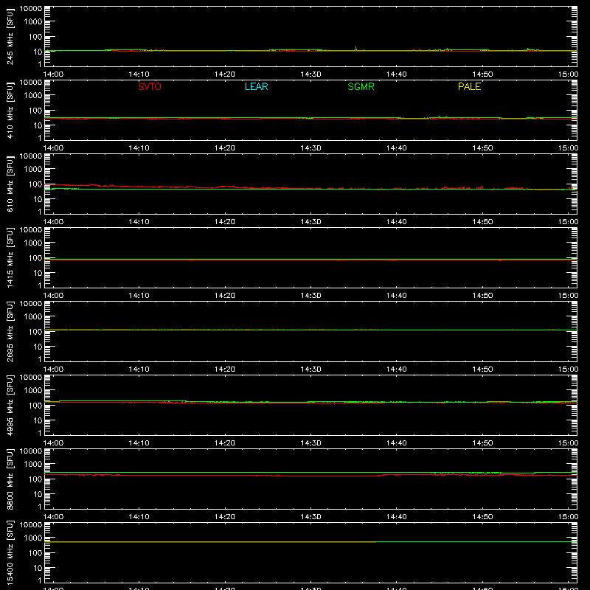Image resolution: width=590 pixels, height=590 pixels.
Task: Click the 10 tick of 1415 MHz plot
Action: 38,273
